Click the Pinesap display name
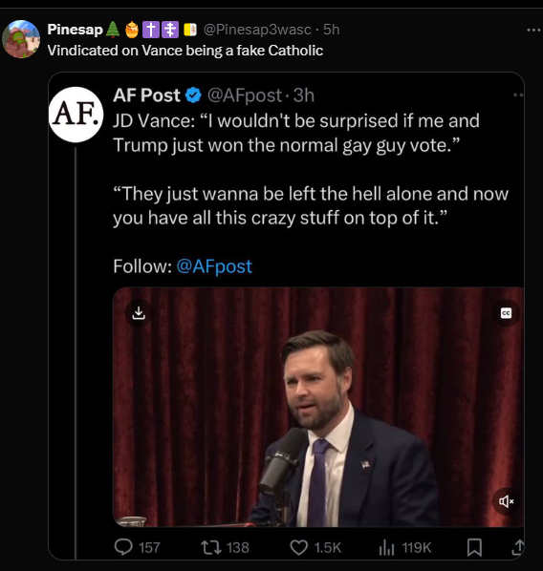 tap(75, 30)
